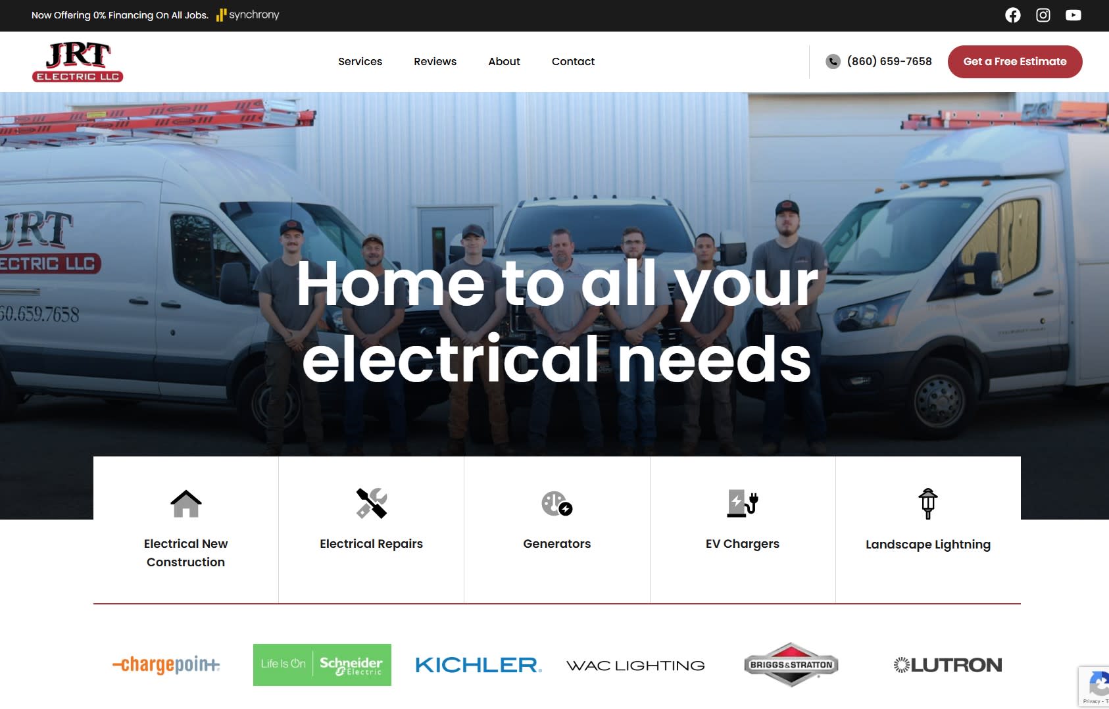The height and width of the screenshot is (709, 1109).
Task: Open the Reviews menu item
Action: tap(435, 61)
